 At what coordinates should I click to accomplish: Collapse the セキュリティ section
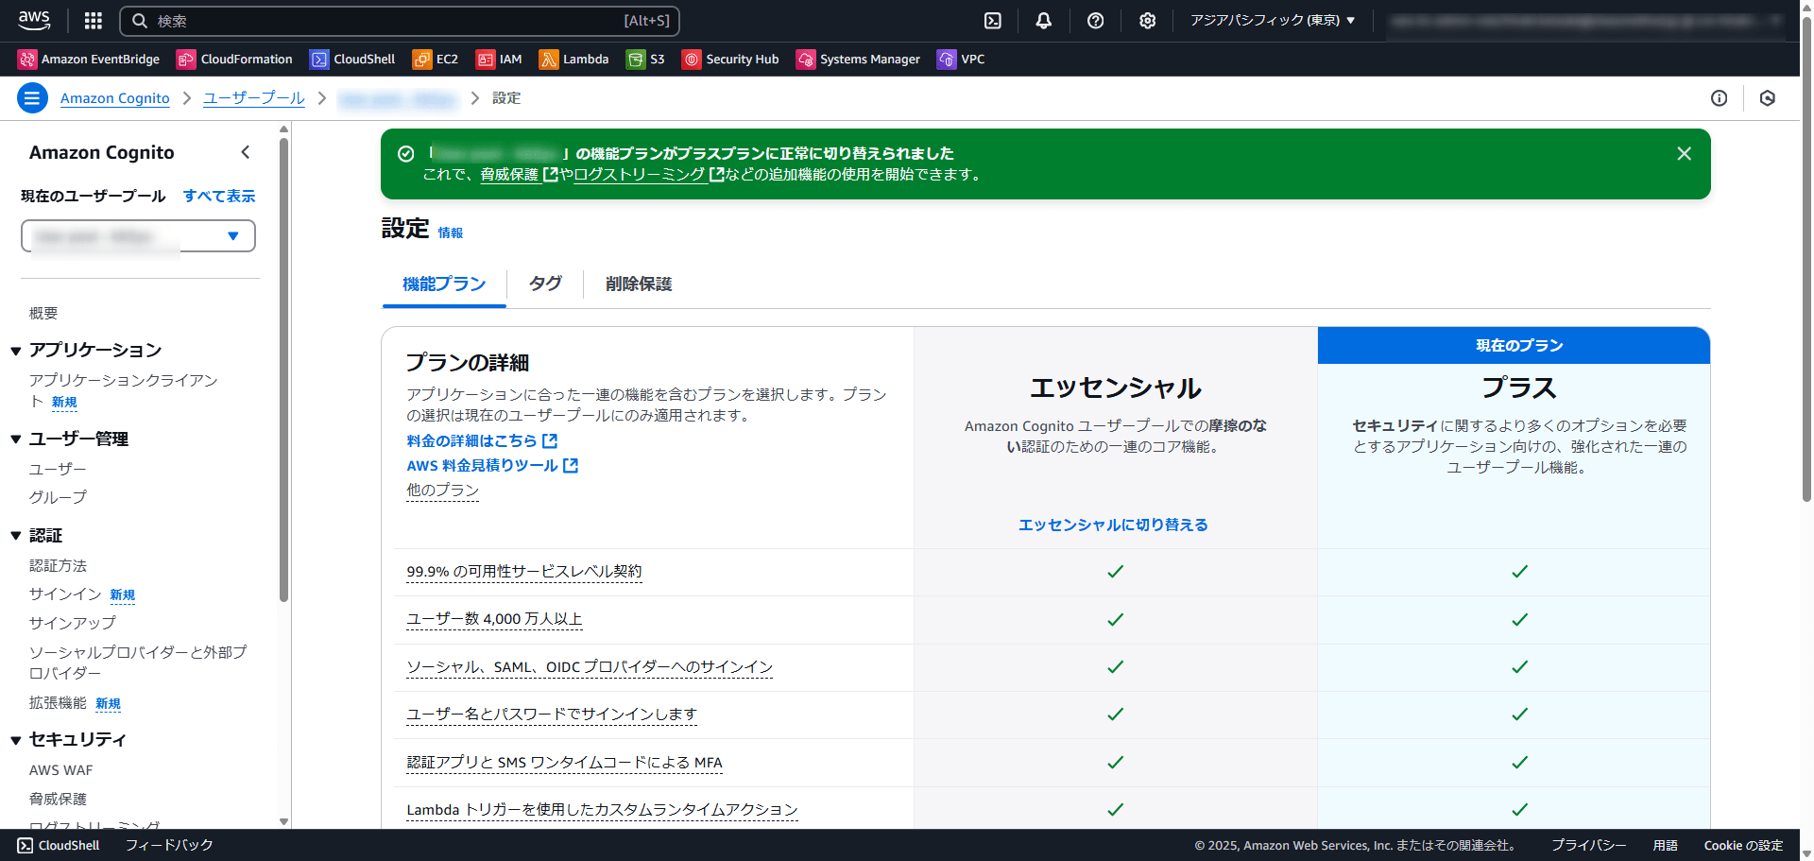pos(16,740)
